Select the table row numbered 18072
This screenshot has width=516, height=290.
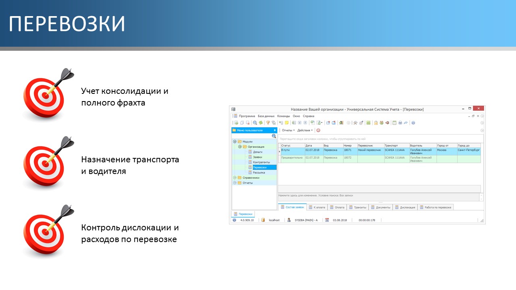(x=347, y=158)
